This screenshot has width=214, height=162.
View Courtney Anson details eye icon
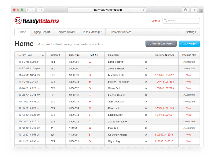146,135
